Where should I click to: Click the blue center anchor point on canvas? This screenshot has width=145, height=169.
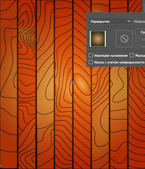[x=74, y=83]
